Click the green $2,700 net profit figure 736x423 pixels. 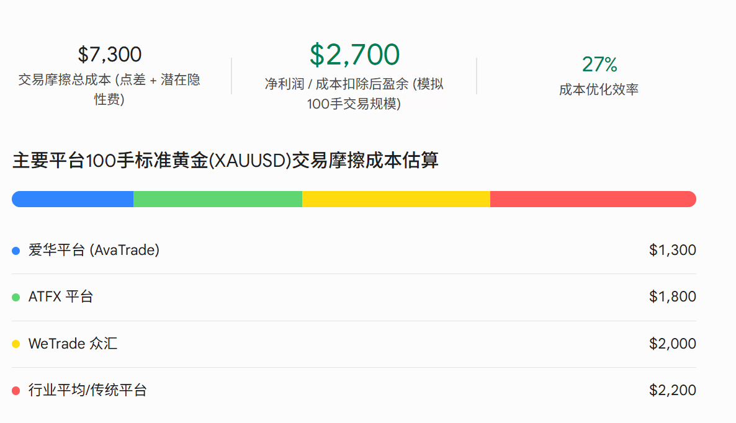click(x=354, y=55)
